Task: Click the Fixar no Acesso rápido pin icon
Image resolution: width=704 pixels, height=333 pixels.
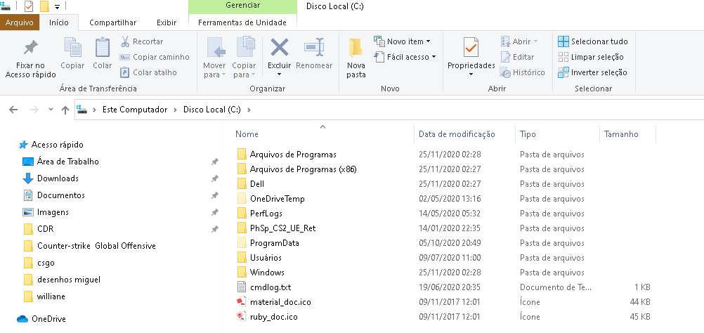Action: (30, 46)
